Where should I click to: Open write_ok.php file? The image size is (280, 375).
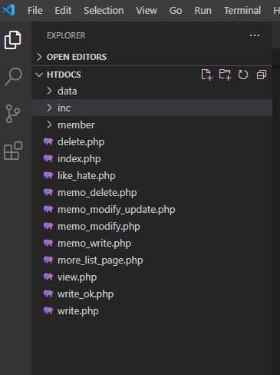[86, 294]
